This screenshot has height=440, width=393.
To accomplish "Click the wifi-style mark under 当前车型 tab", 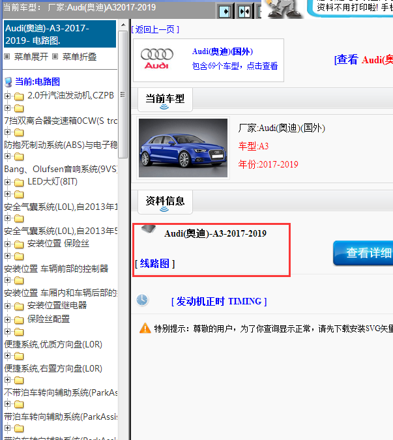I will click(x=164, y=107).
